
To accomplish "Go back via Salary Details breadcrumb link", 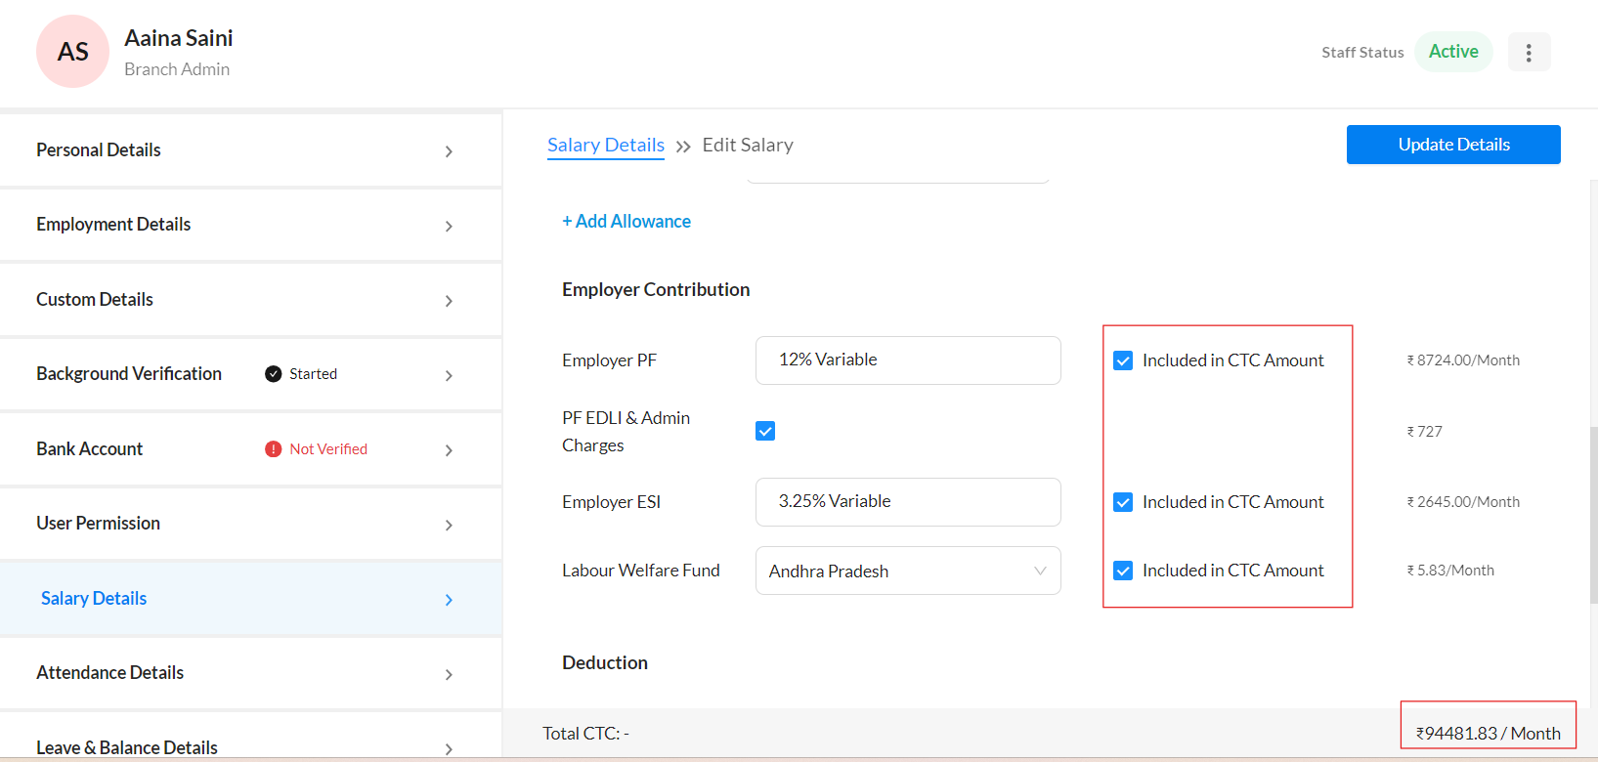I will pyautogui.click(x=606, y=146).
